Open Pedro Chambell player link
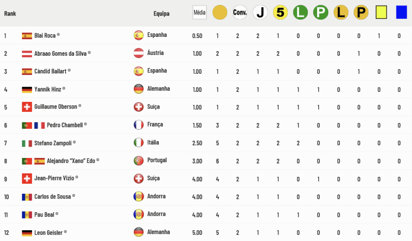 click(65, 125)
